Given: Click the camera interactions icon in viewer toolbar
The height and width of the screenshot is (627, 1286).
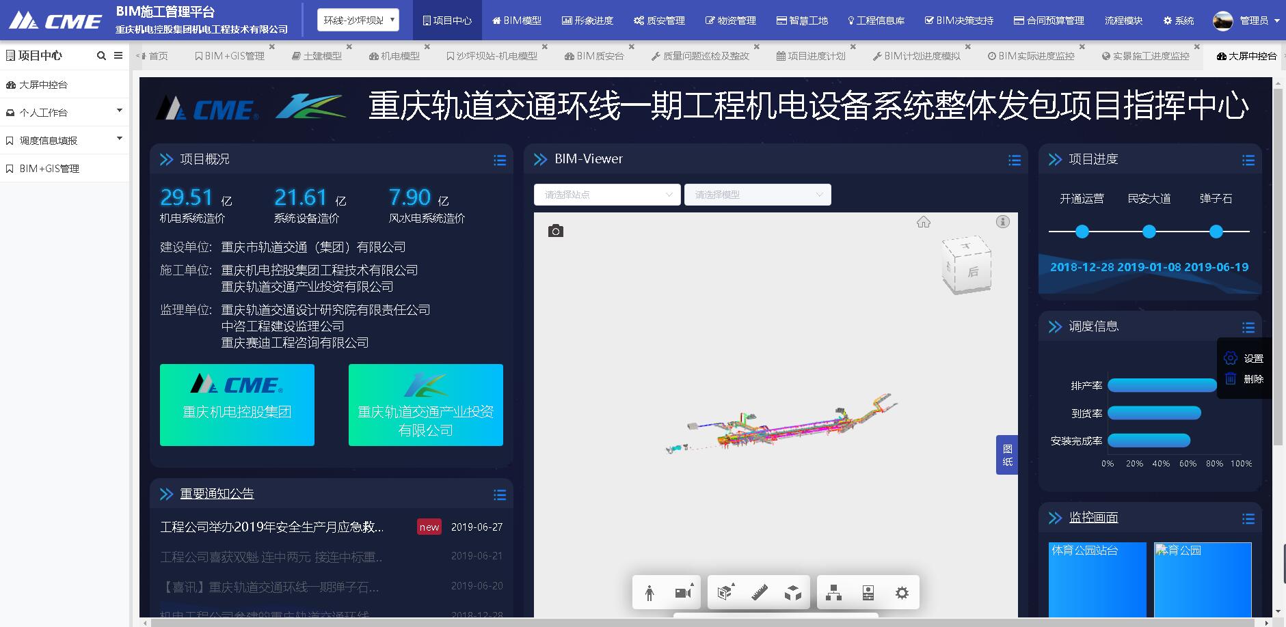Looking at the screenshot, I should (683, 593).
